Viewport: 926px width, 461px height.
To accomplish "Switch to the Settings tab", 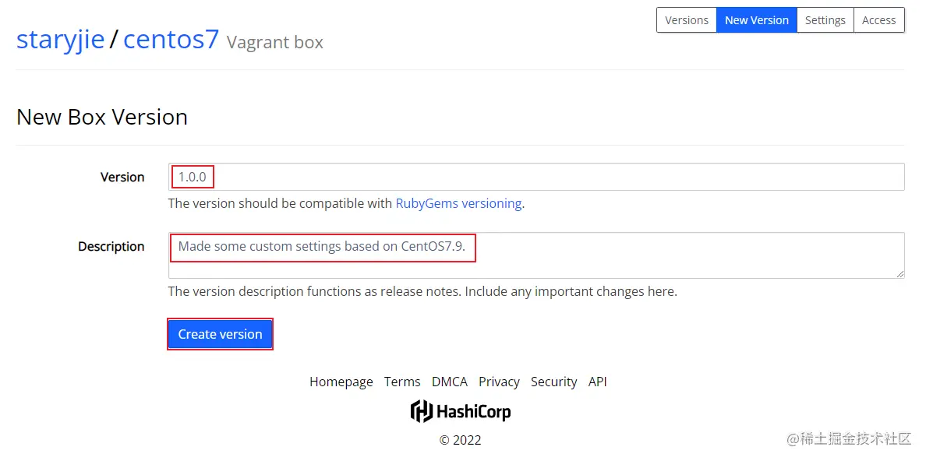I will (825, 20).
